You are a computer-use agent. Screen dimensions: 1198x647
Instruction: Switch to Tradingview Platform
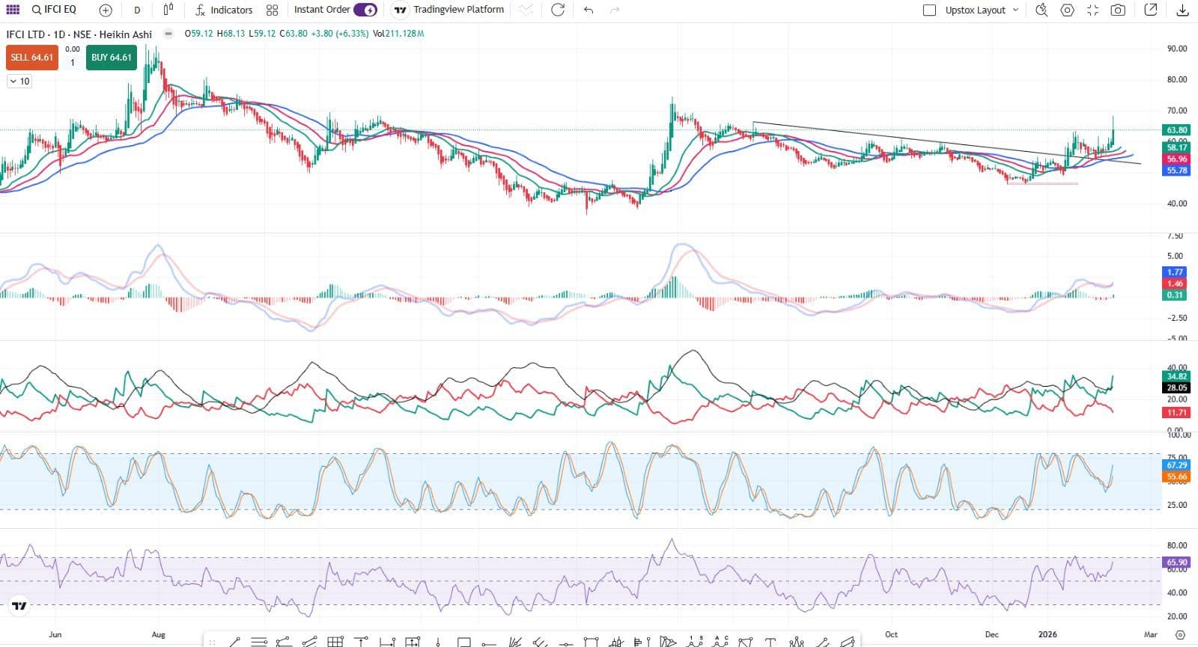coord(449,10)
